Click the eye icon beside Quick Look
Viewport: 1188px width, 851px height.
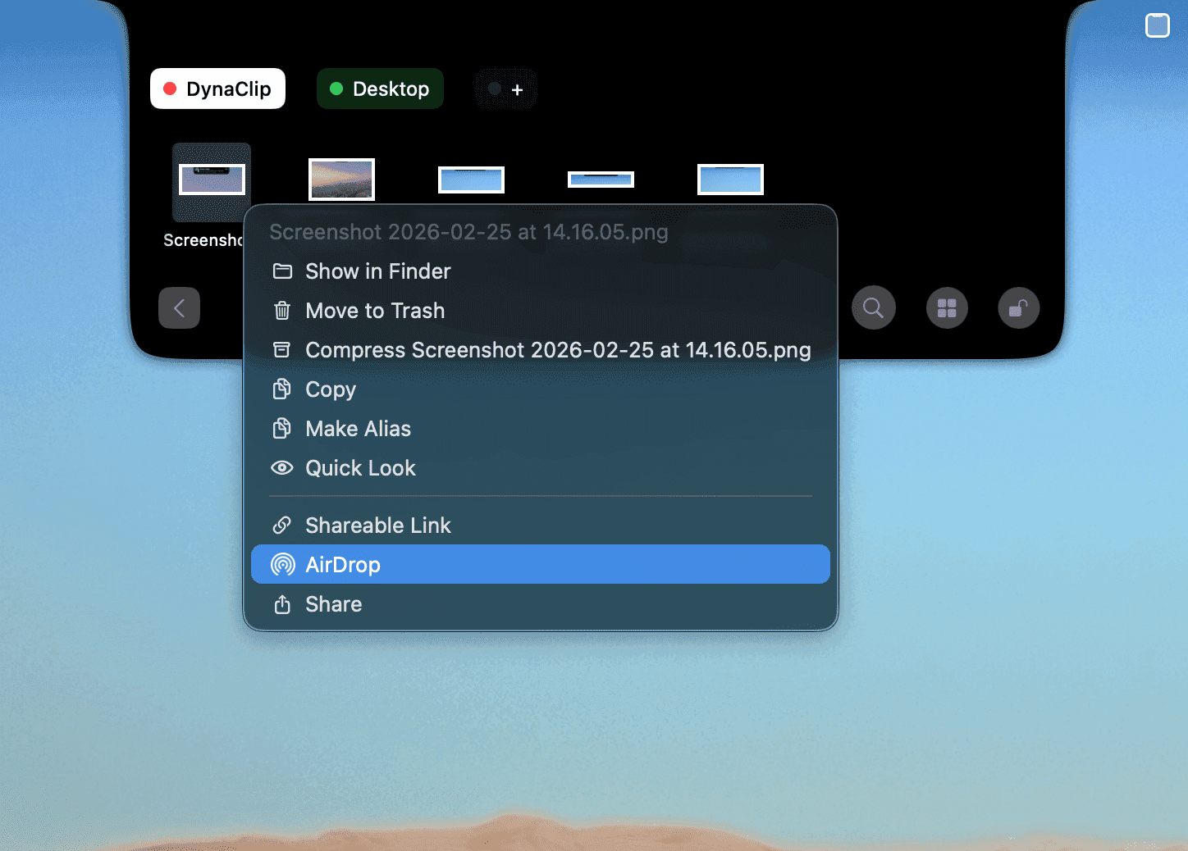[x=282, y=468]
